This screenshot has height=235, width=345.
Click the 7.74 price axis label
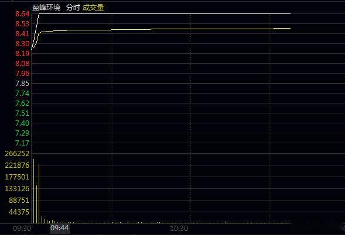[22, 94]
